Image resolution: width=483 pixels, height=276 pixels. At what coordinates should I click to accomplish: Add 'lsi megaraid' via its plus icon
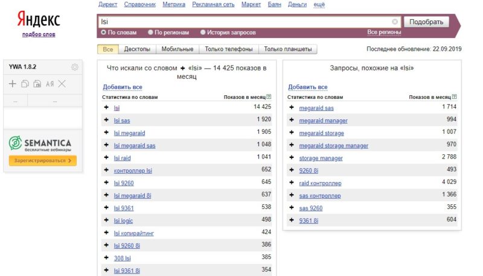pos(106,133)
